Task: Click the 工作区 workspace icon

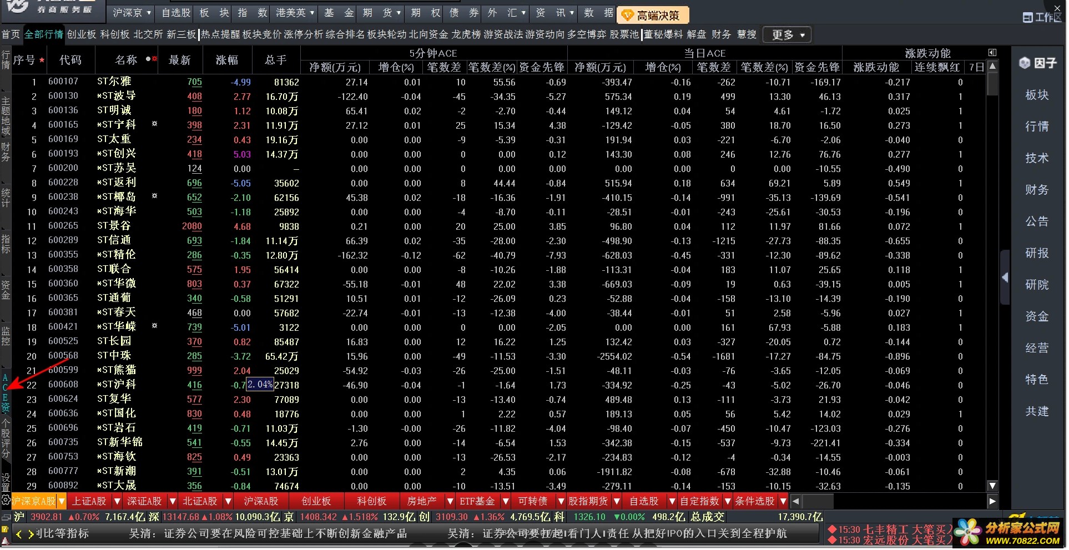Action: click(x=1027, y=18)
